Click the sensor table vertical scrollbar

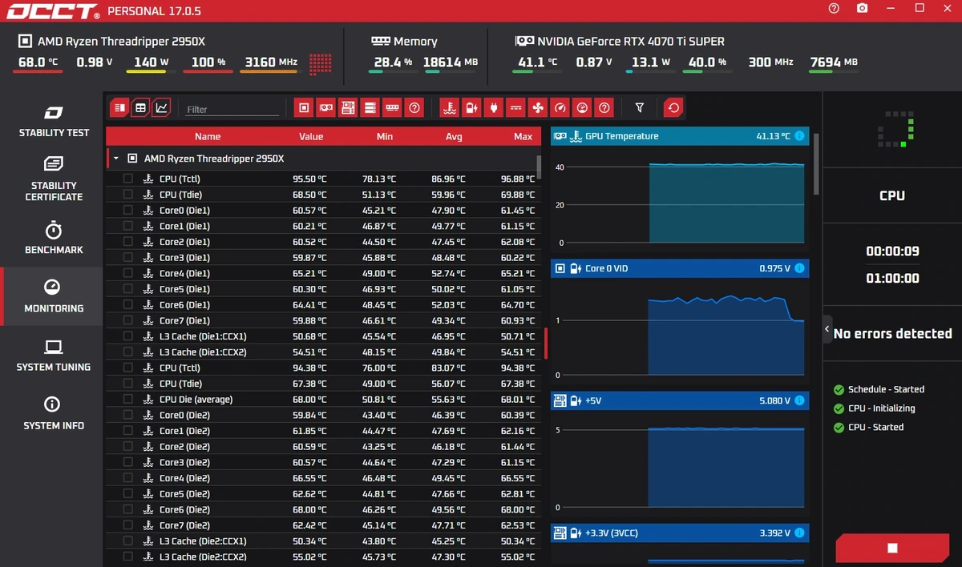click(x=539, y=167)
